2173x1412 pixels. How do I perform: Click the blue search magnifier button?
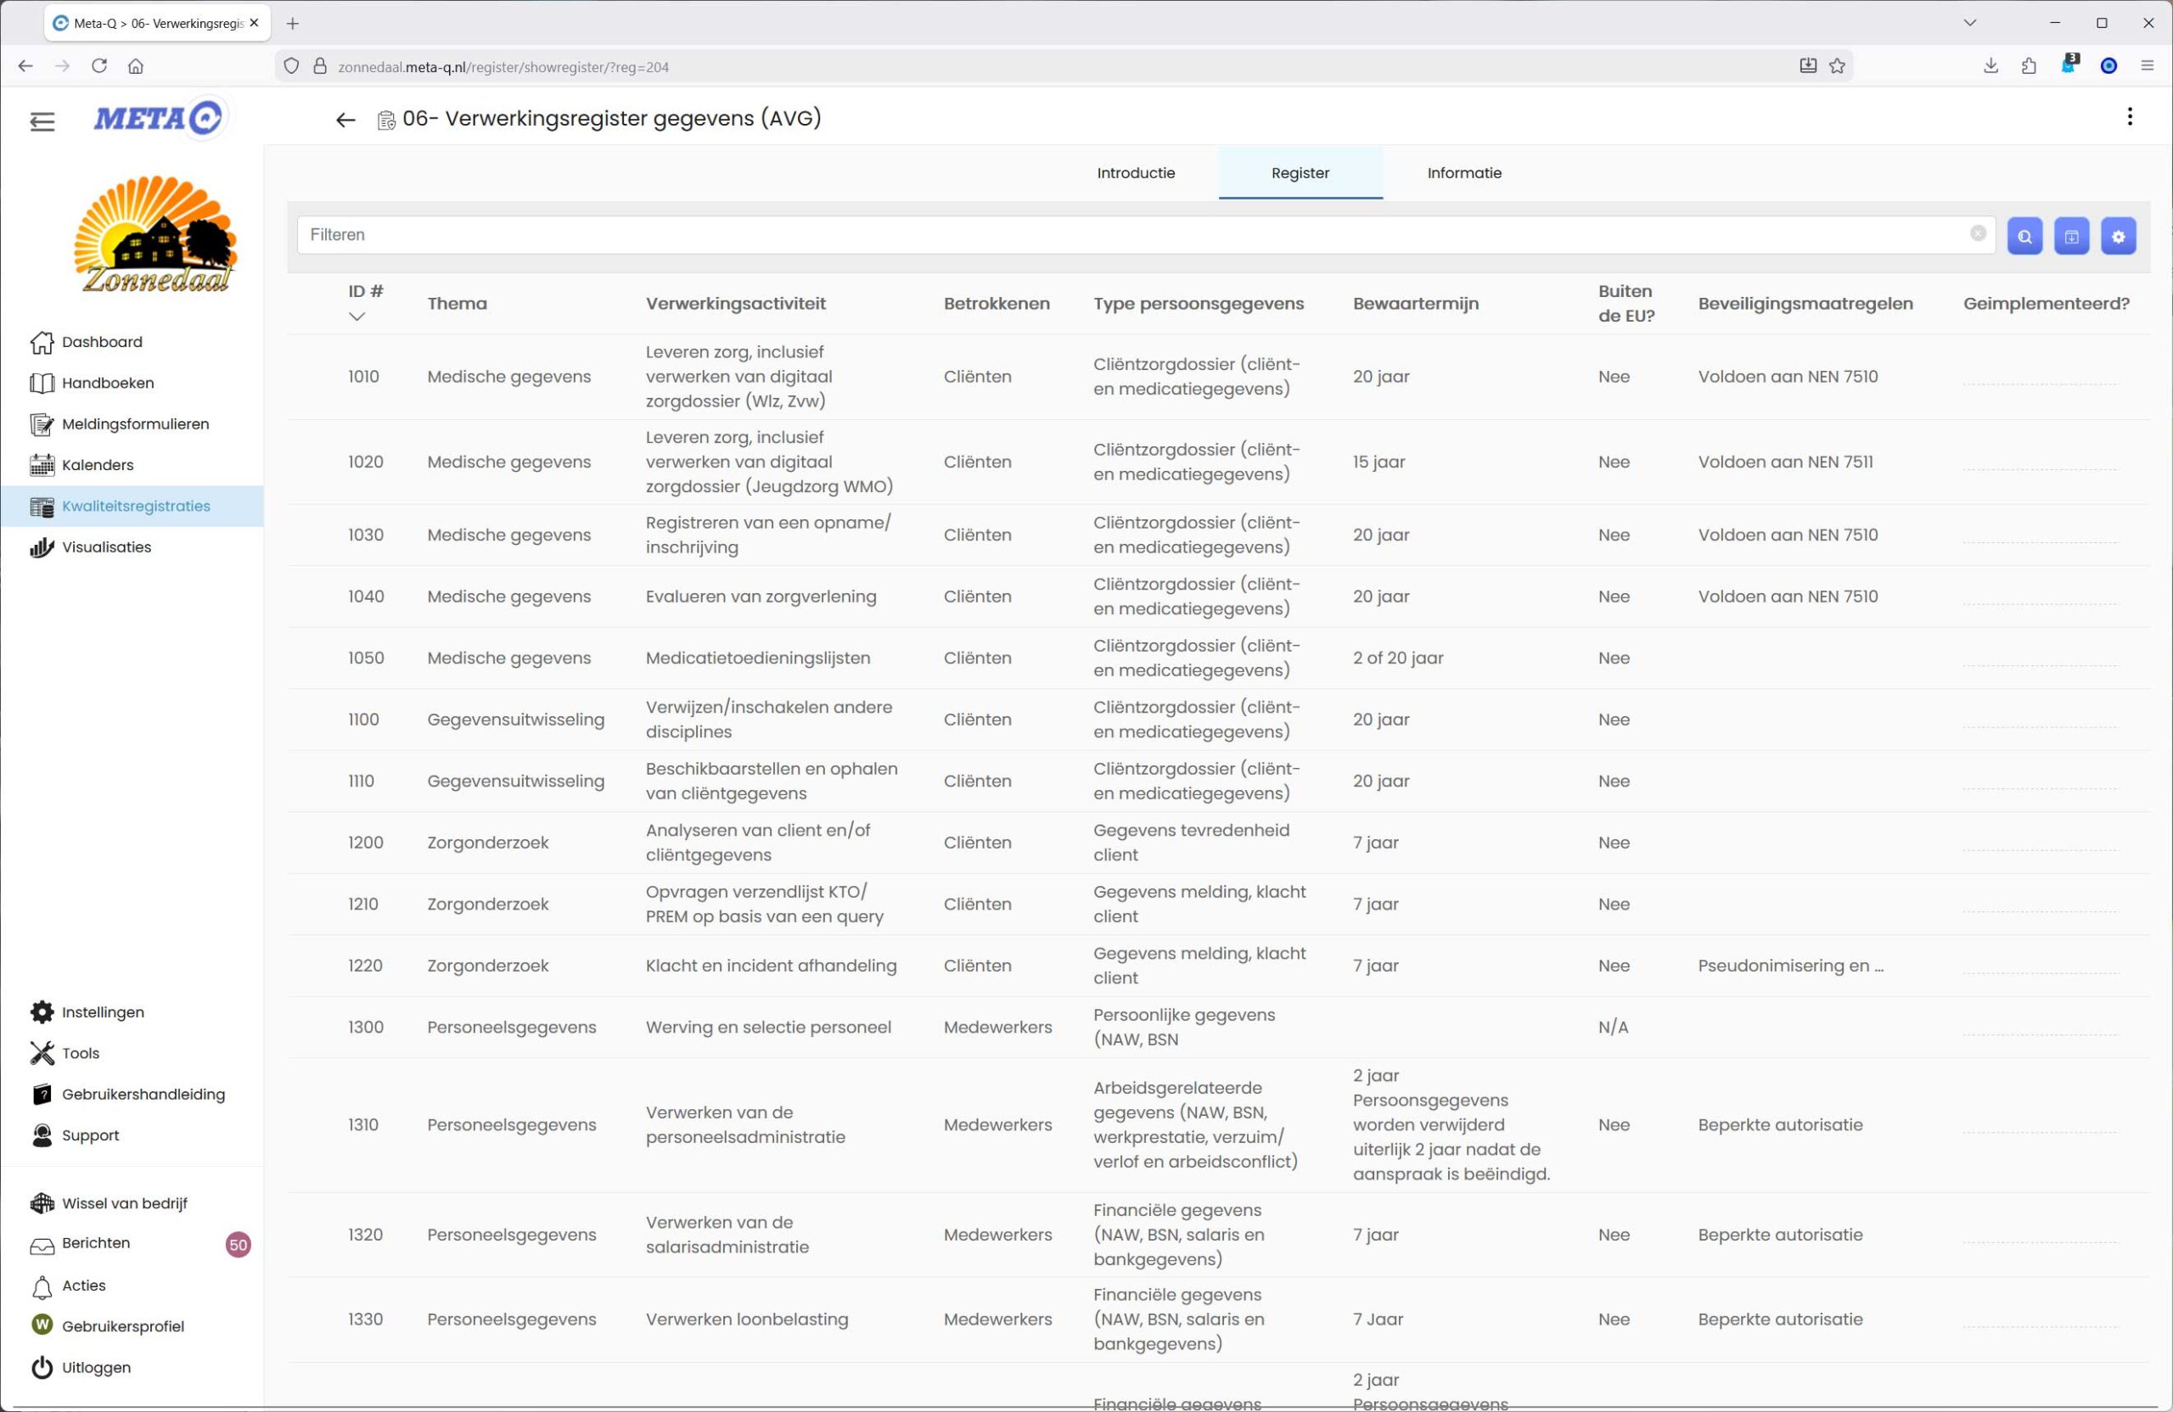coord(2024,237)
